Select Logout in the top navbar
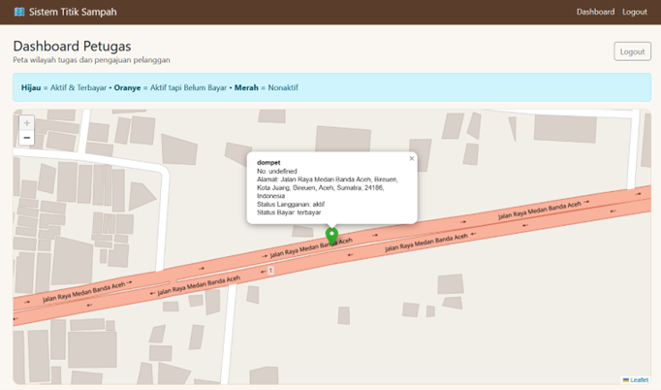 [x=635, y=12]
